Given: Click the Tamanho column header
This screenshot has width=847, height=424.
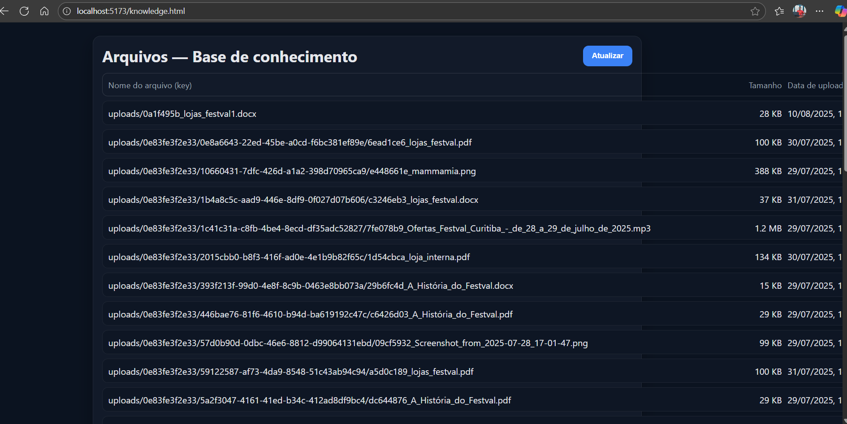Looking at the screenshot, I should pos(765,86).
